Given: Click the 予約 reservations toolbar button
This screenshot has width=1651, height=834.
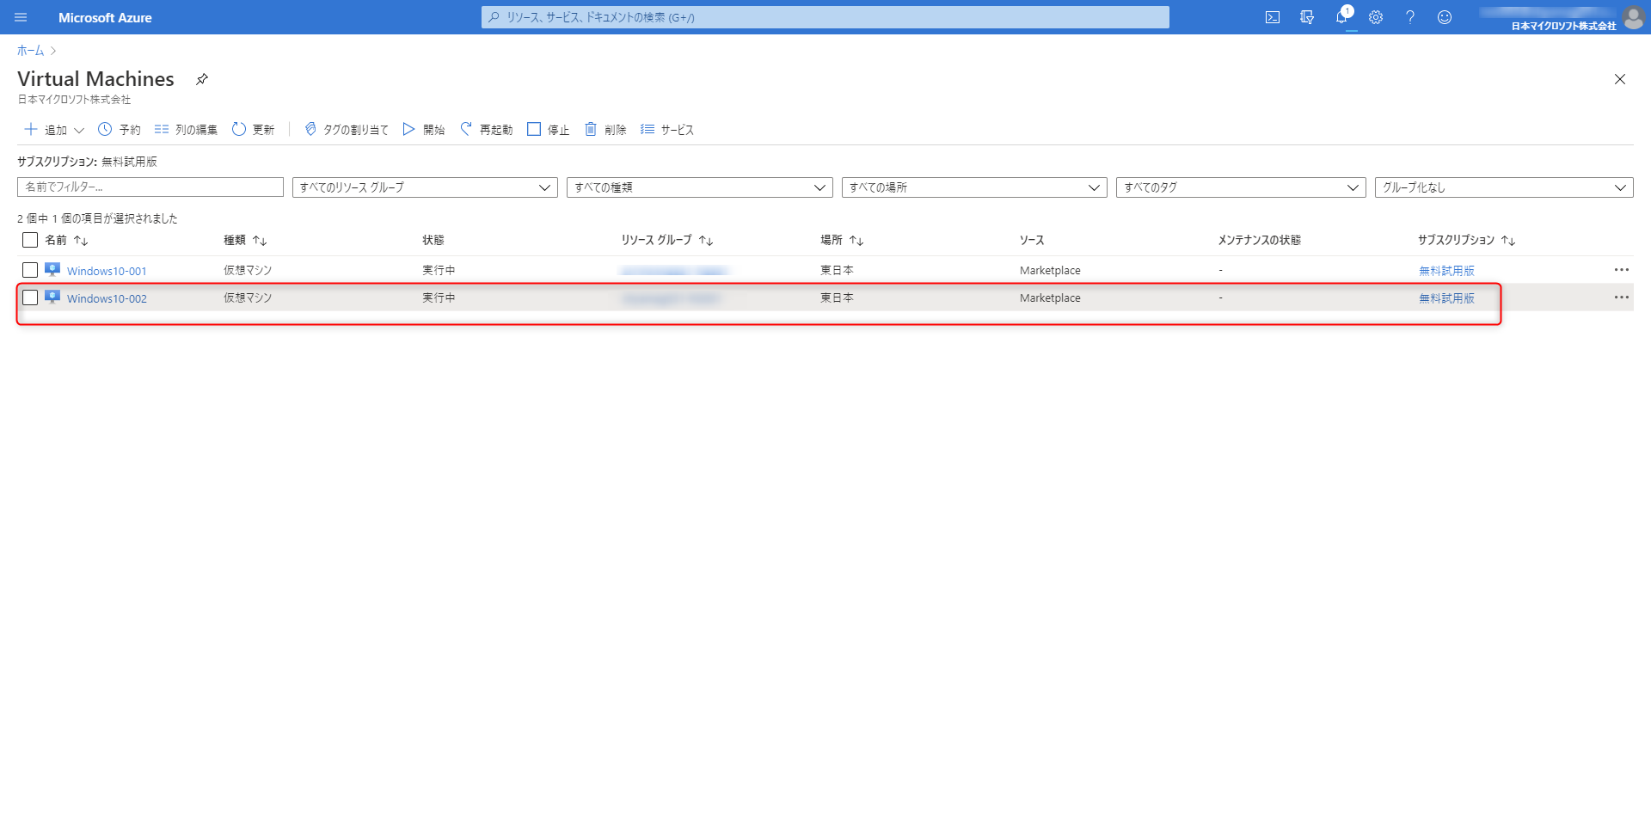Looking at the screenshot, I should pyautogui.click(x=119, y=130).
